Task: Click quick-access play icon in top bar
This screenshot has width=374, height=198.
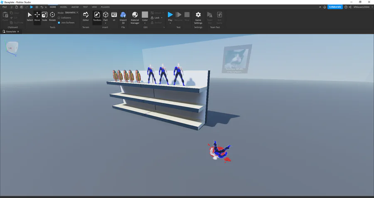Action: coord(32,7)
